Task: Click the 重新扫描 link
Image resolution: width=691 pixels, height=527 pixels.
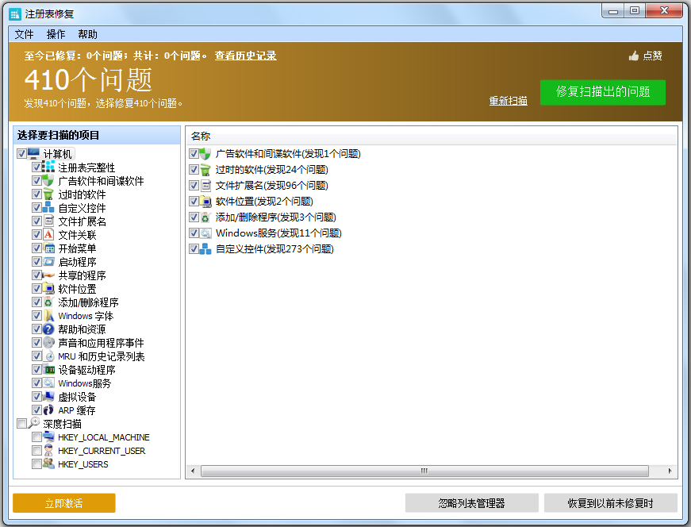Action: click(x=508, y=102)
